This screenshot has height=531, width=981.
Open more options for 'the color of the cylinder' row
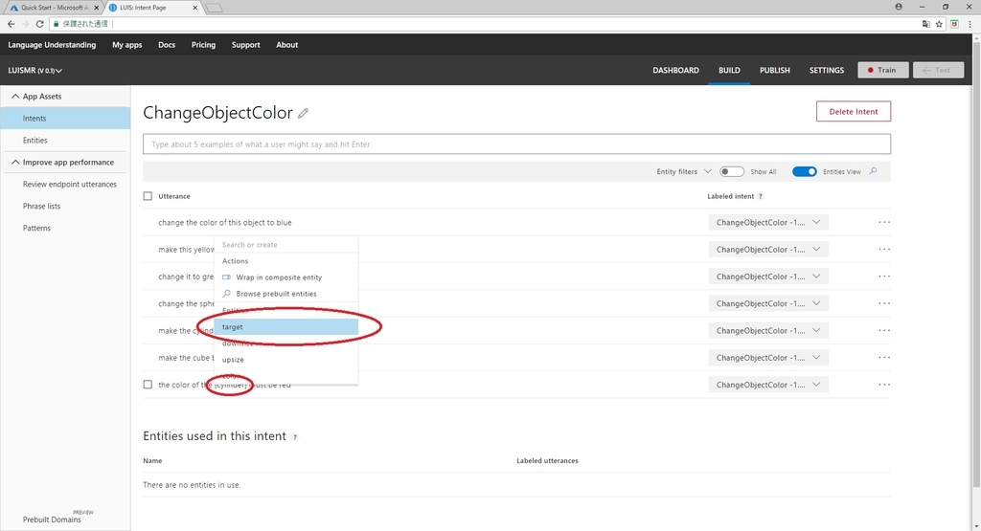883,385
